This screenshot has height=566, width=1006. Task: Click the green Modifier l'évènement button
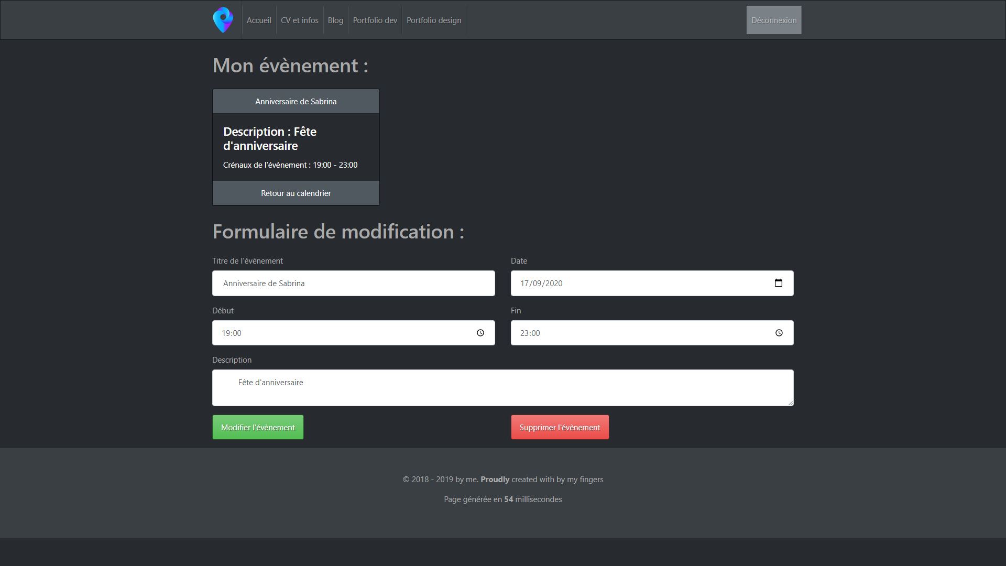tap(258, 427)
